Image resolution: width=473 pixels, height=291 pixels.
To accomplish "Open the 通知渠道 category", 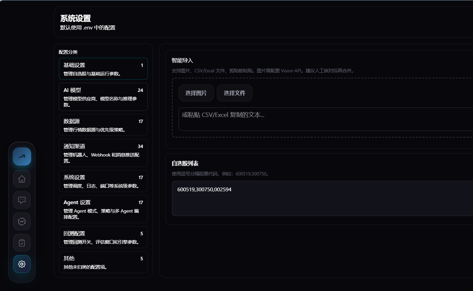I will tap(103, 153).
